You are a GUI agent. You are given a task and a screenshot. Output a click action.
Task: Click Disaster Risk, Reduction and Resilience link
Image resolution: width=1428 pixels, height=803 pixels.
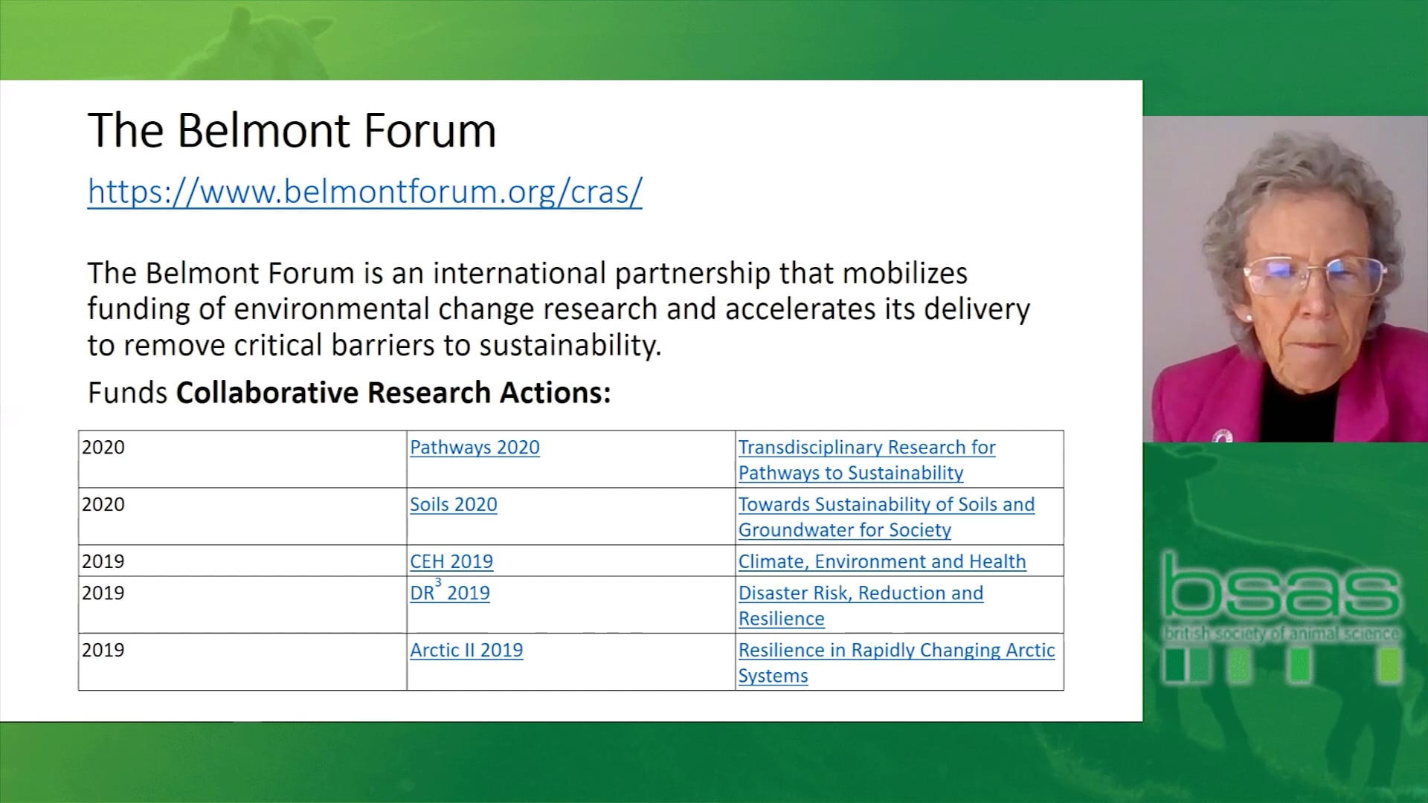point(861,593)
